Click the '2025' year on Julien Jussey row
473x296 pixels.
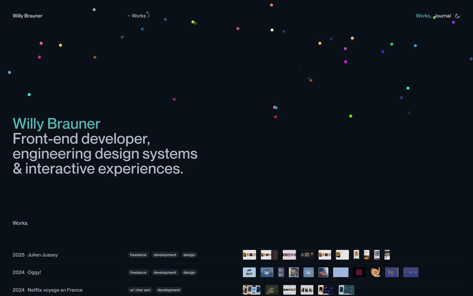point(18,255)
